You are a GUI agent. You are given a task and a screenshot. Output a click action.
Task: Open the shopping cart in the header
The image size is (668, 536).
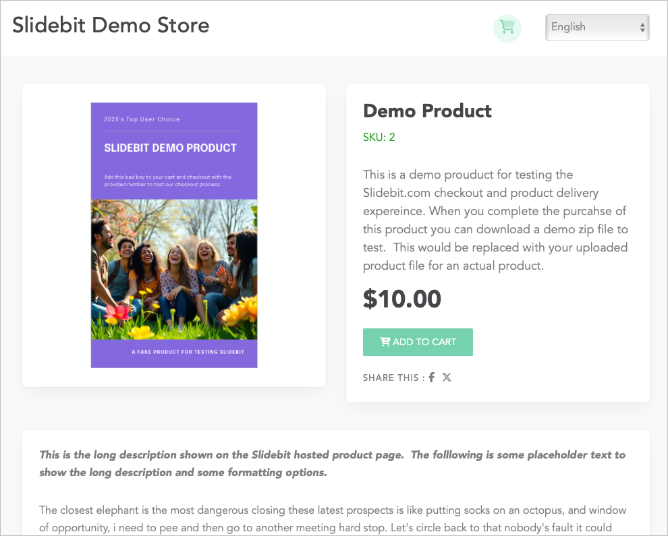pyautogui.click(x=507, y=28)
